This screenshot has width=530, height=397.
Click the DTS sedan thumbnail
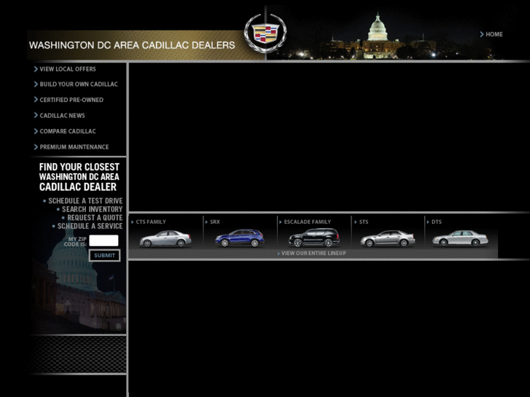[460, 238]
